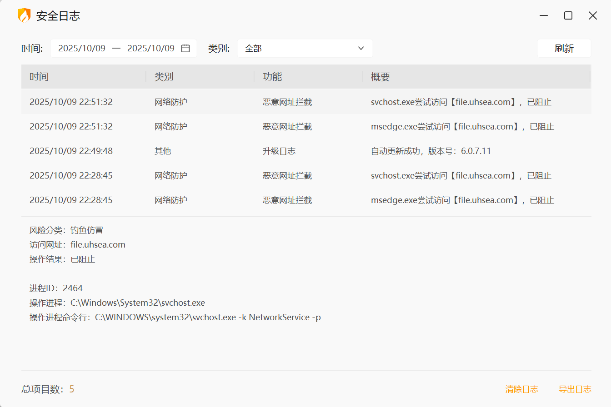Screen dimensions: 611x407
Task: Select the end date 2025/10/09 field
Action: click(151, 48)
